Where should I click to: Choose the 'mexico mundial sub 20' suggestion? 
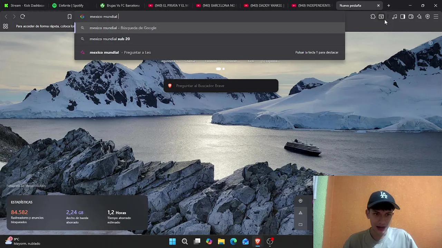(x=210, y=39)
